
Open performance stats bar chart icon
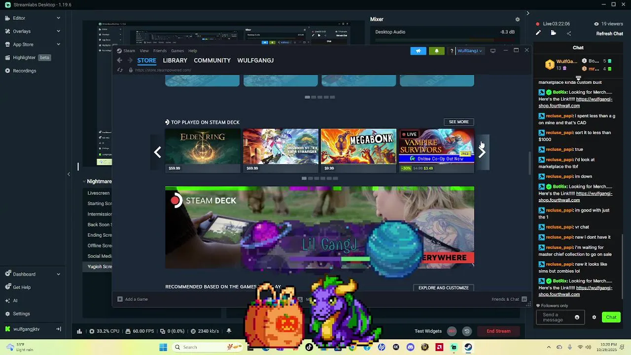coord(79,331)
